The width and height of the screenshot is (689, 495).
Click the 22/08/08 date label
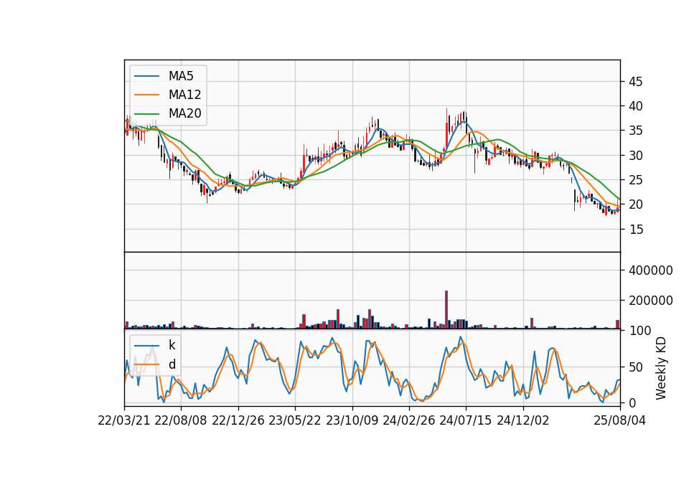coord(181,420)
